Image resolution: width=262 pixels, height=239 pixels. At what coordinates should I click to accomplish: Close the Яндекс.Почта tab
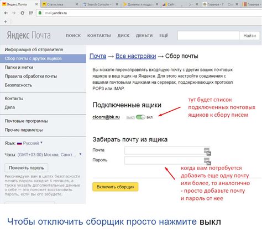(36, 4)
